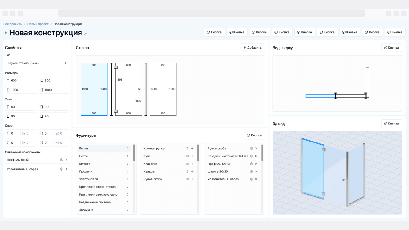The width and height of the screenshot is (409, 230).
Task: Add Ручка-скоба with its plus icon
Action: tap(192, 179)
